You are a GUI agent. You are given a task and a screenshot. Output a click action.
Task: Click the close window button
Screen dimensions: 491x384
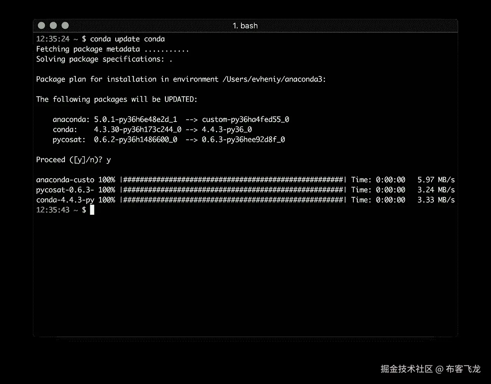[x=41, y=26]
